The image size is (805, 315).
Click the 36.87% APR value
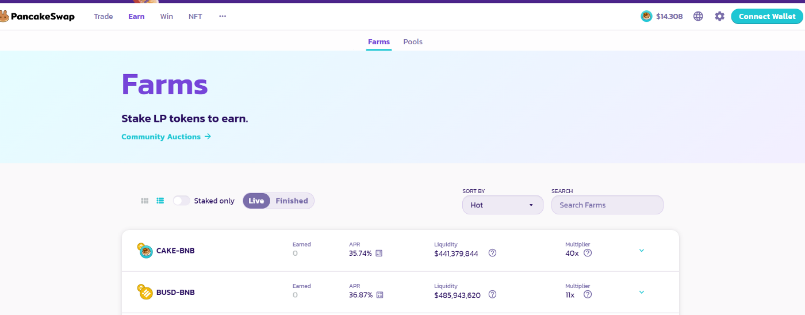click(x=361, y=295)
